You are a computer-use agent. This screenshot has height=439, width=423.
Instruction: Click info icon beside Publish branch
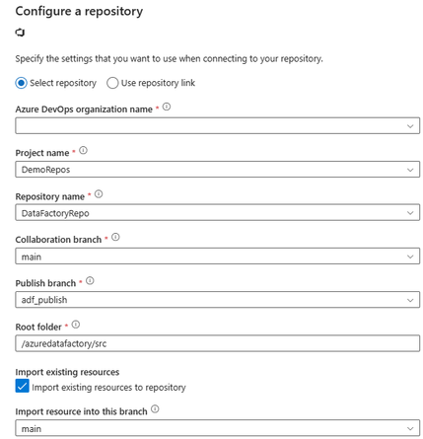tap(90, 280)
